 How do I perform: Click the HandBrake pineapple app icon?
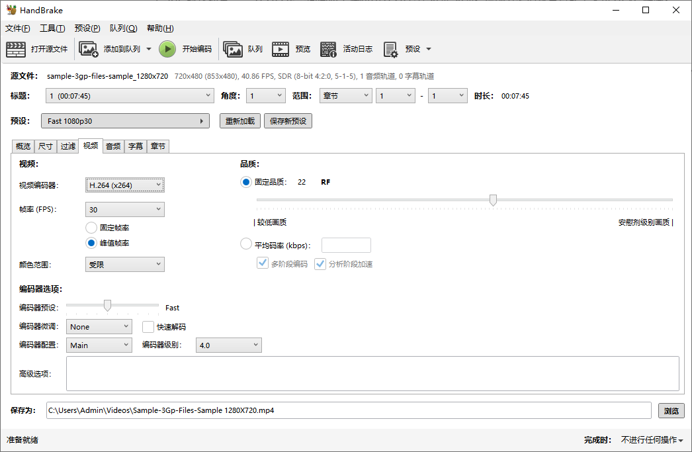[x=11, y=10]
